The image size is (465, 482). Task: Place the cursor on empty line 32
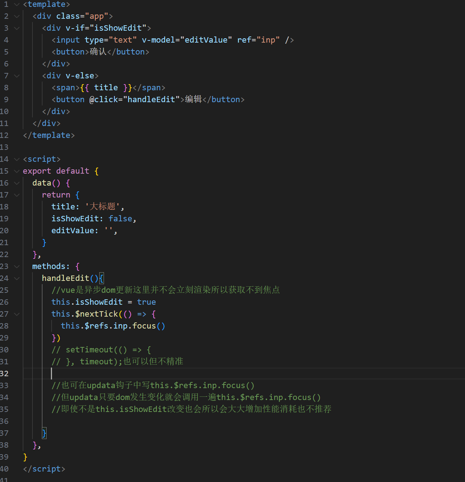(244, 374)
